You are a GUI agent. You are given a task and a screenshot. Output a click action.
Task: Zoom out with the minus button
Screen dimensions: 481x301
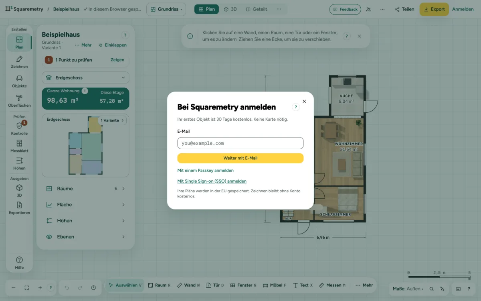pyautogui.click(x=13, y=288)
